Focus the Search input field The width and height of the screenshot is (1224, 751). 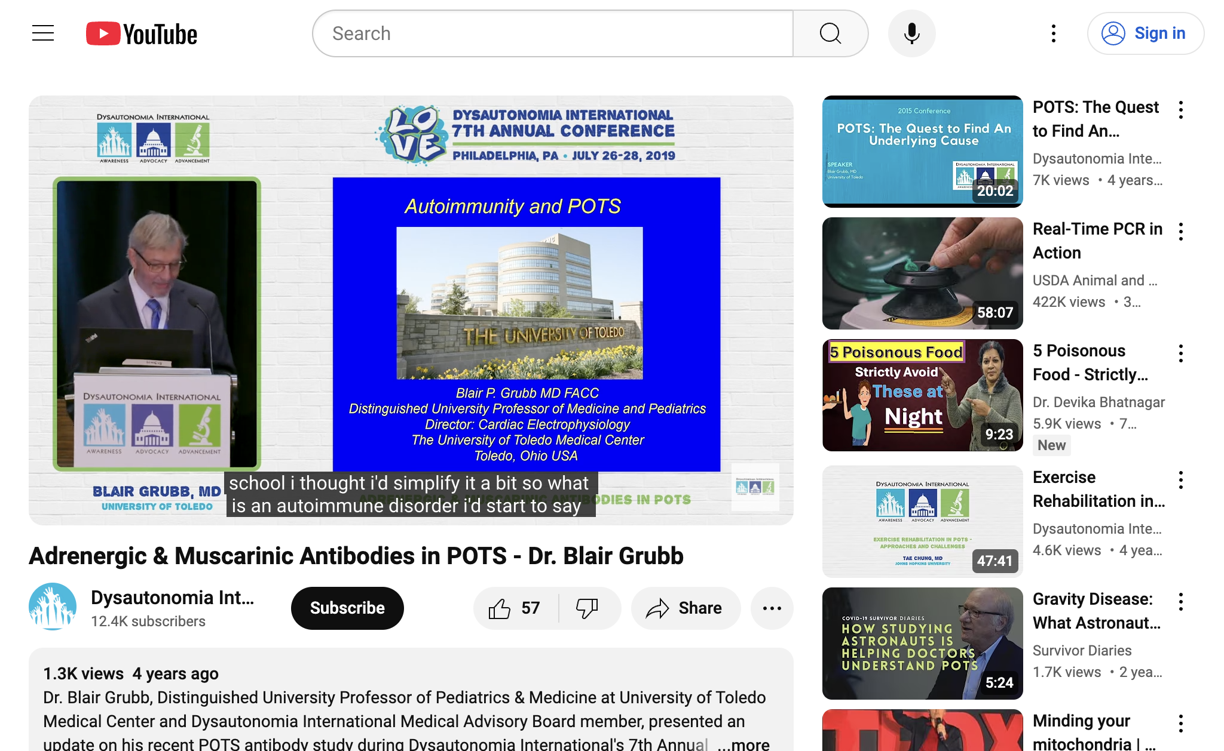(x=553, y=33)
